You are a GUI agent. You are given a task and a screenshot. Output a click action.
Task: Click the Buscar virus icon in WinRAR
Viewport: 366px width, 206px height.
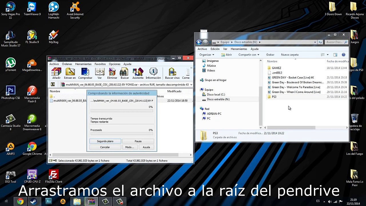tap(172, 74)
